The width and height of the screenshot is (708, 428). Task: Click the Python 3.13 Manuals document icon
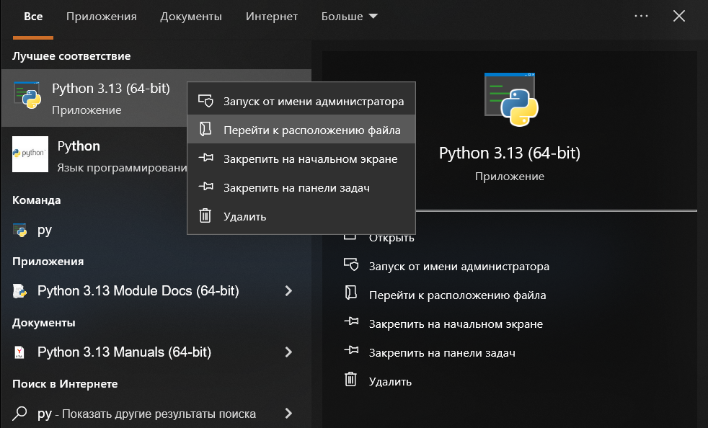point(19,352)
